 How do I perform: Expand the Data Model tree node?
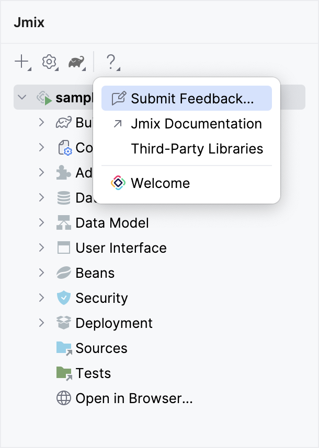click(x=41, y=223)
